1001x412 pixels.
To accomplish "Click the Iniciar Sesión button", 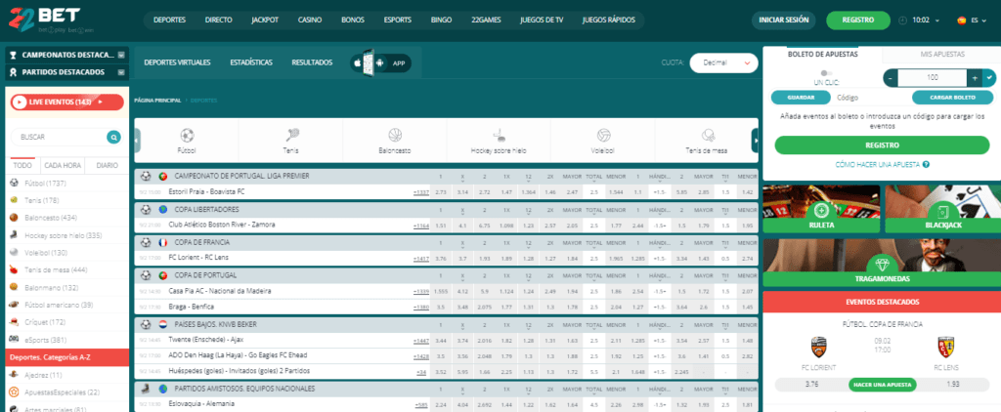I will point(783,20).
